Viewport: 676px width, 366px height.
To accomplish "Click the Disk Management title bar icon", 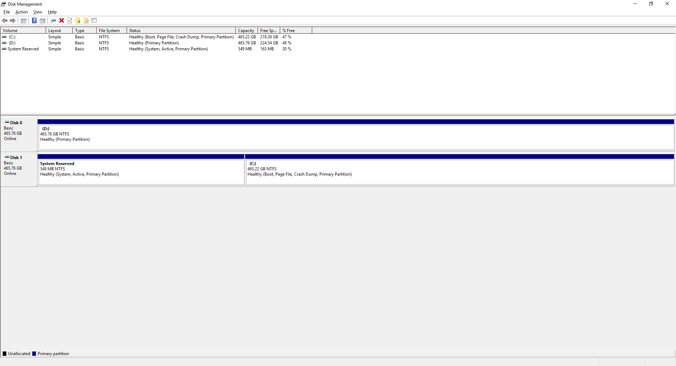I will pos(4,4).
